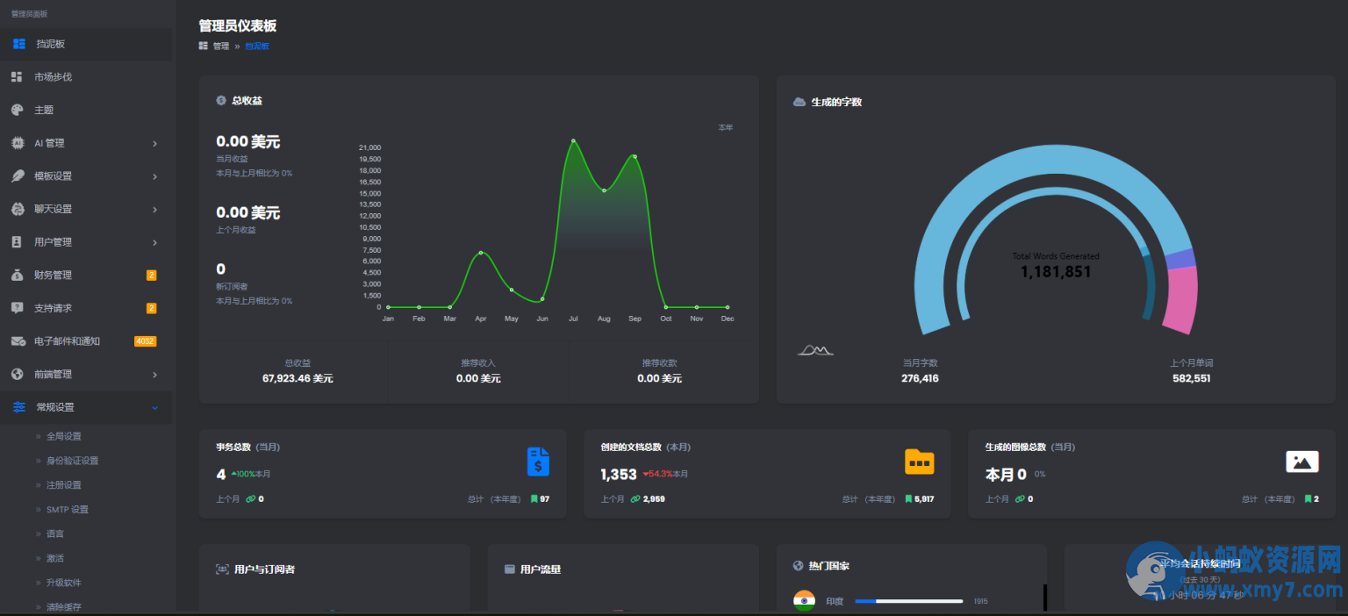Image resolution: width=1348 pixels, height=616 pixels.
Task: Expand the 模板设置 menu chevron
Action: 154,176
